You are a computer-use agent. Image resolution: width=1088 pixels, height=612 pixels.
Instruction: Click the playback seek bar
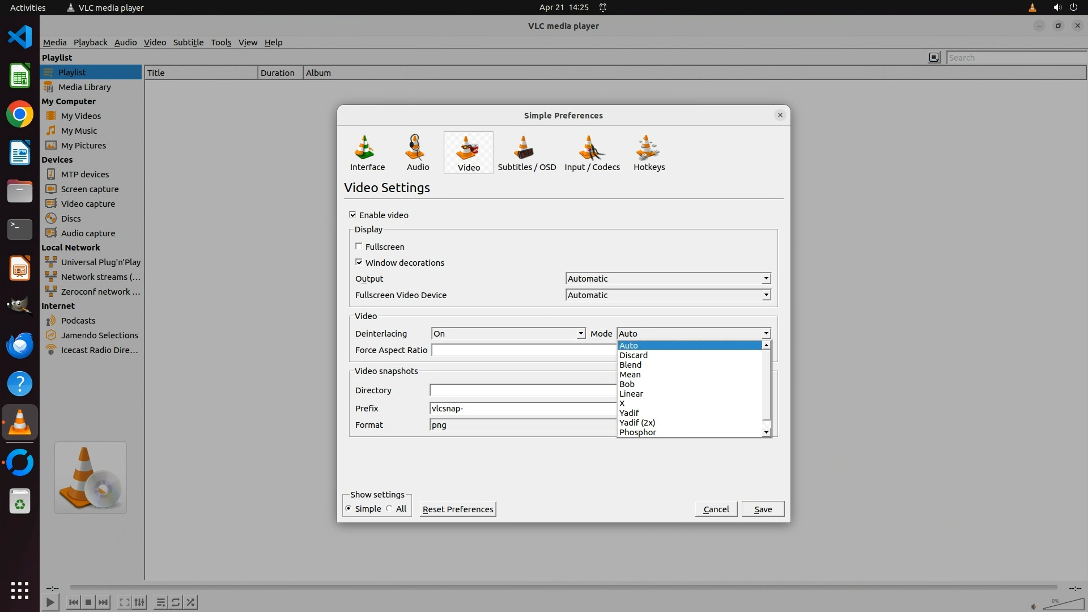(x=563, y=587)
